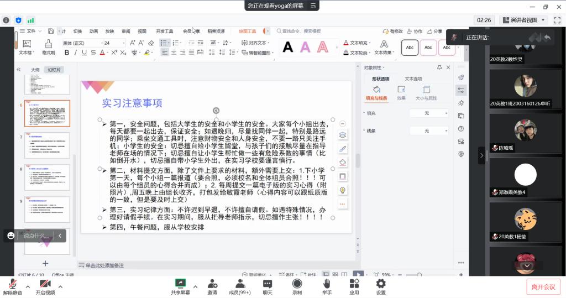This screenshot has width=566, height=298.
Task: Open meeting 设置 settings
Action: 381,283
